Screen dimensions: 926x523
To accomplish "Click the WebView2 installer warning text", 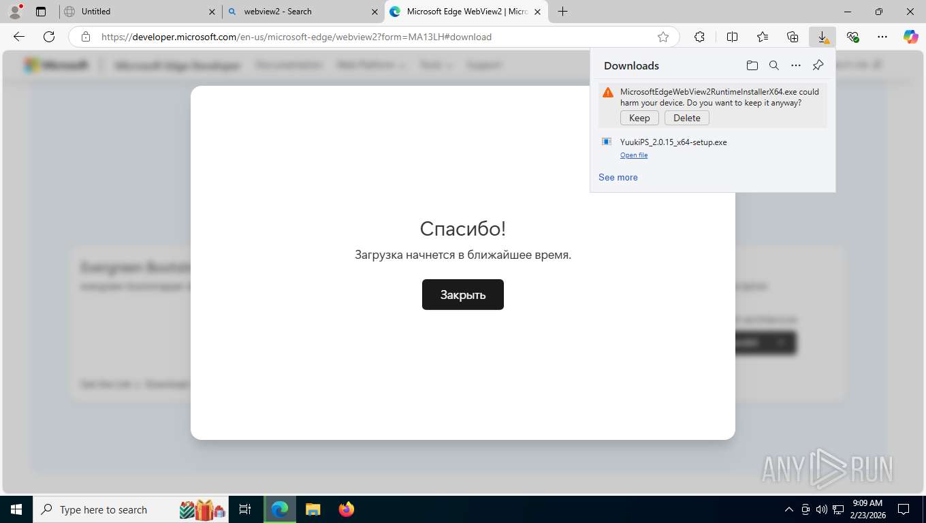I will click(x=720, y=97).
